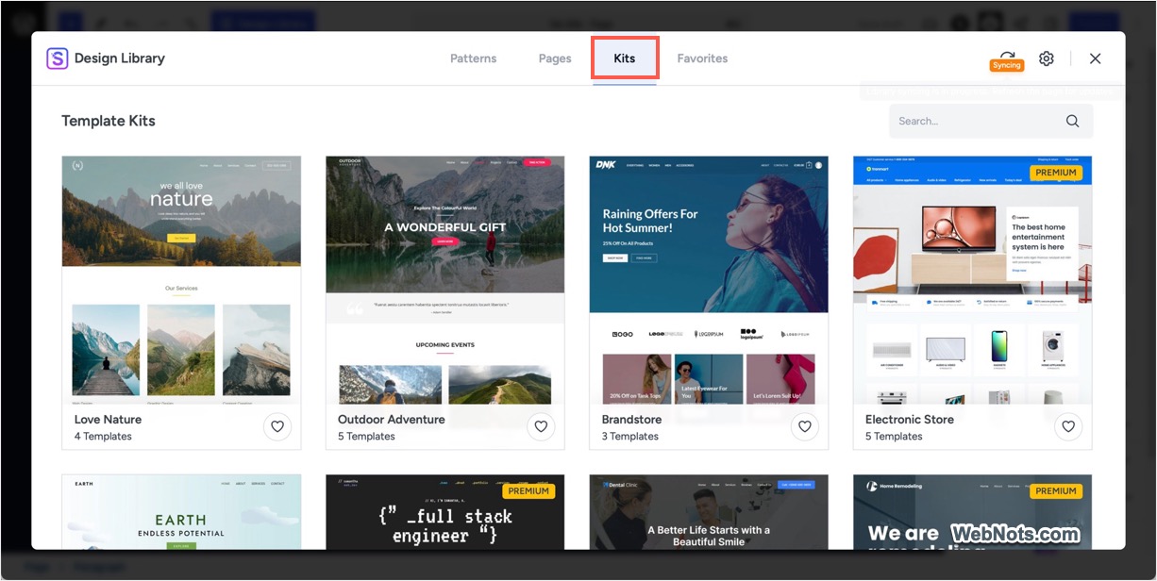Image resolution: width=1157 pixels, height=581 pixels.
Task: Open the Earth Endless Potential kit thumbnail
Action: pos(181,512)
